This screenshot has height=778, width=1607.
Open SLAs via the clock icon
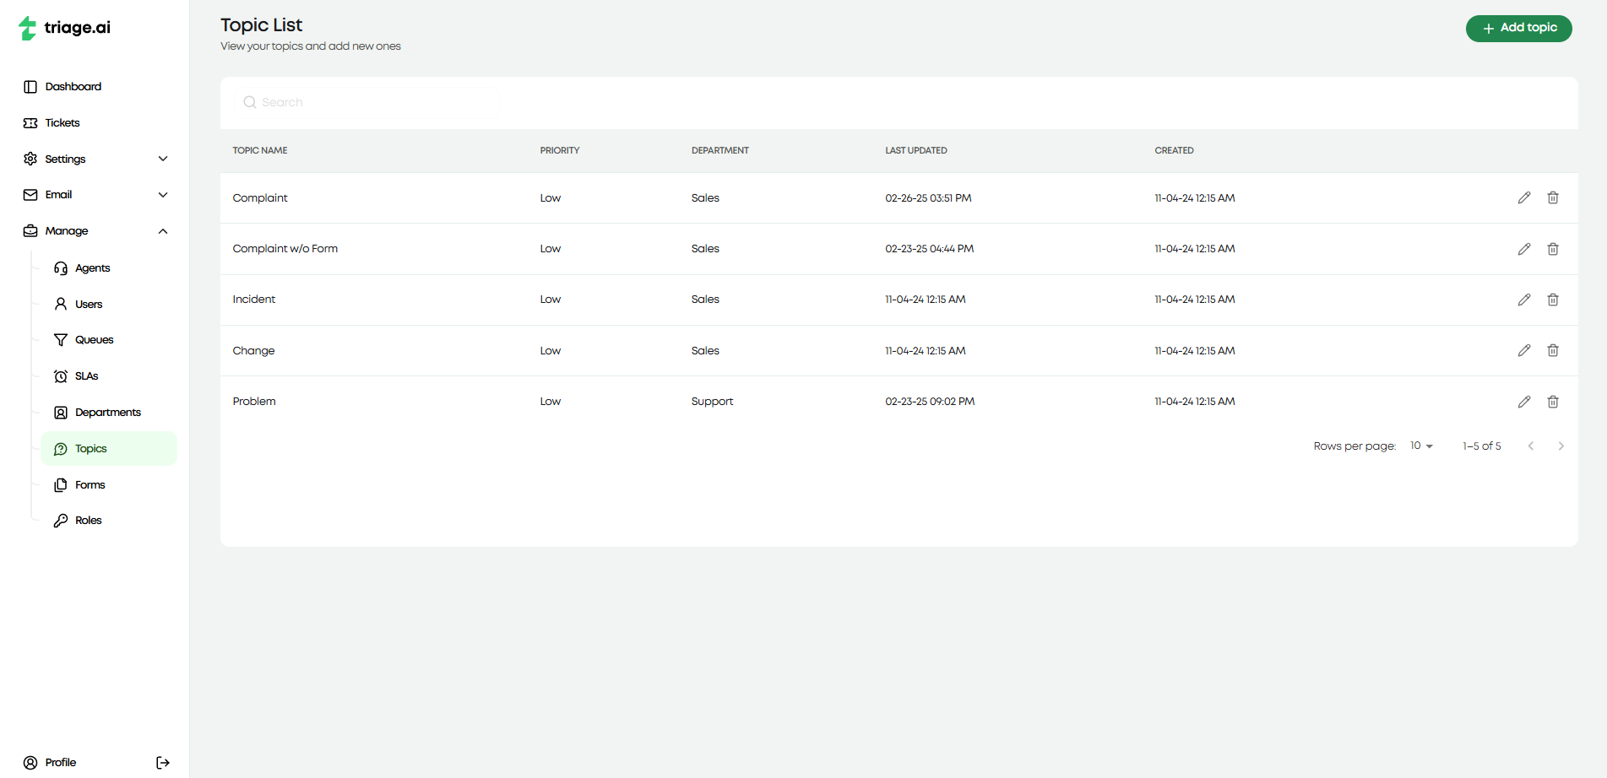[60, 375]
